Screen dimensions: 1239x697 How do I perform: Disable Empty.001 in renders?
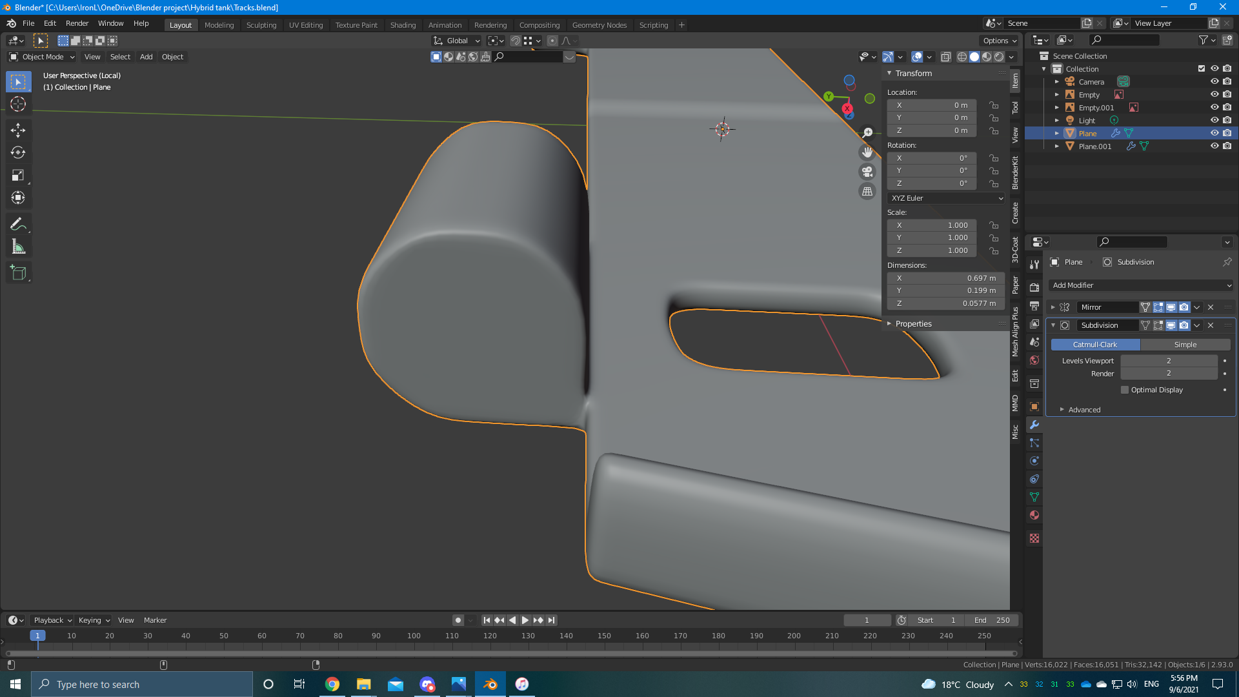[x=1227, y=107]
